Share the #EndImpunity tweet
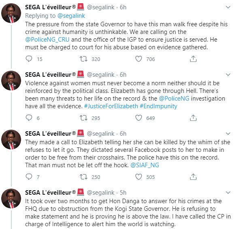The width and height of the screenshot is (236, 229). [193, 118]
